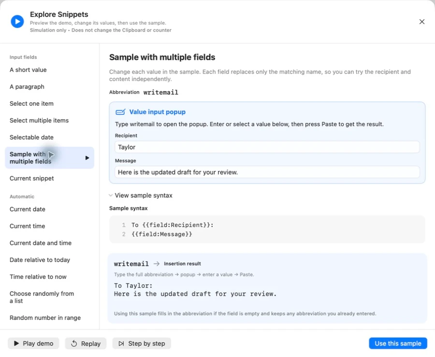Click the Value input popup heading

[157, 112]
